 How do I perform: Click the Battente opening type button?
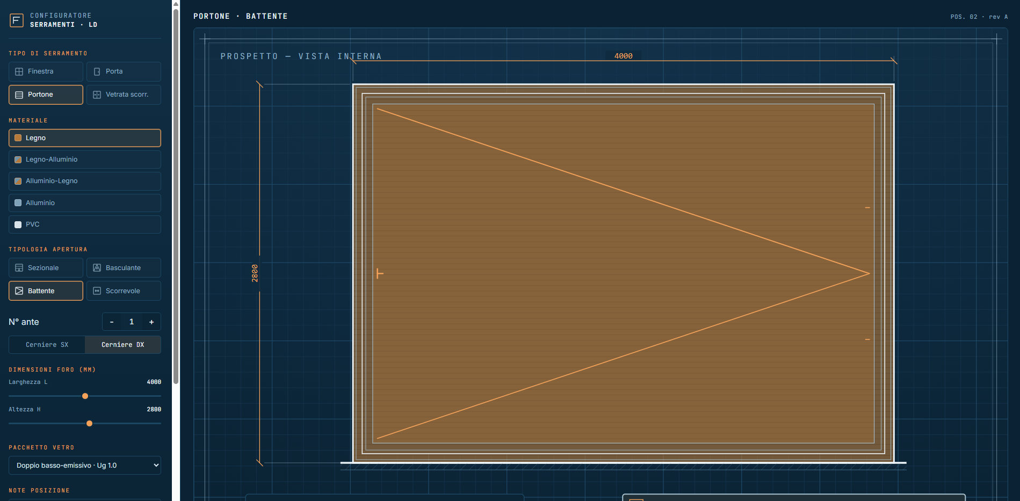tap(46, 291)
